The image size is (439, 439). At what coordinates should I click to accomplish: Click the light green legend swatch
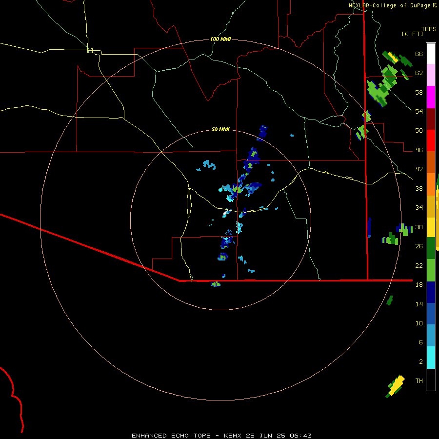coord(431,270)
